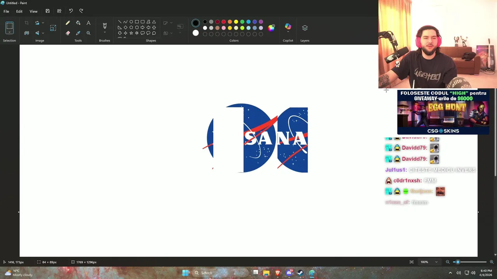This screenshot has height=279, width=497.
Task: Click the Share icon
Action: click(x=59, y=11)
